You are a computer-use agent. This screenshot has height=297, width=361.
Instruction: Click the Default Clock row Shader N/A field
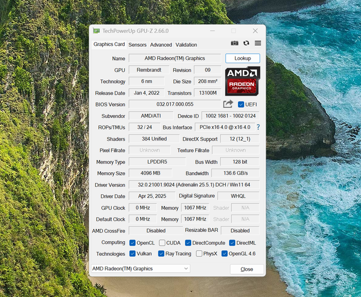point(245,219)
